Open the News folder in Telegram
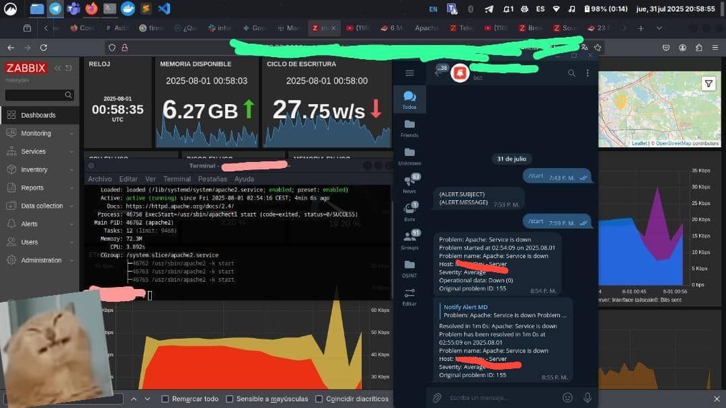726x408 pixels. pos(409,184)
